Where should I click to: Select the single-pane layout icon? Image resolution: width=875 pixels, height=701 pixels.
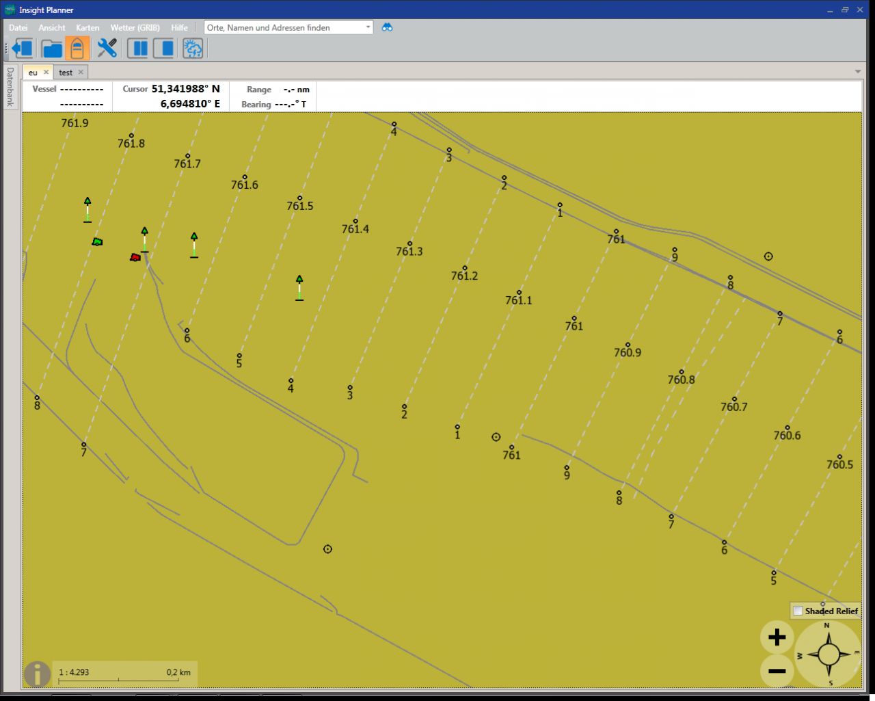[163, 49]
